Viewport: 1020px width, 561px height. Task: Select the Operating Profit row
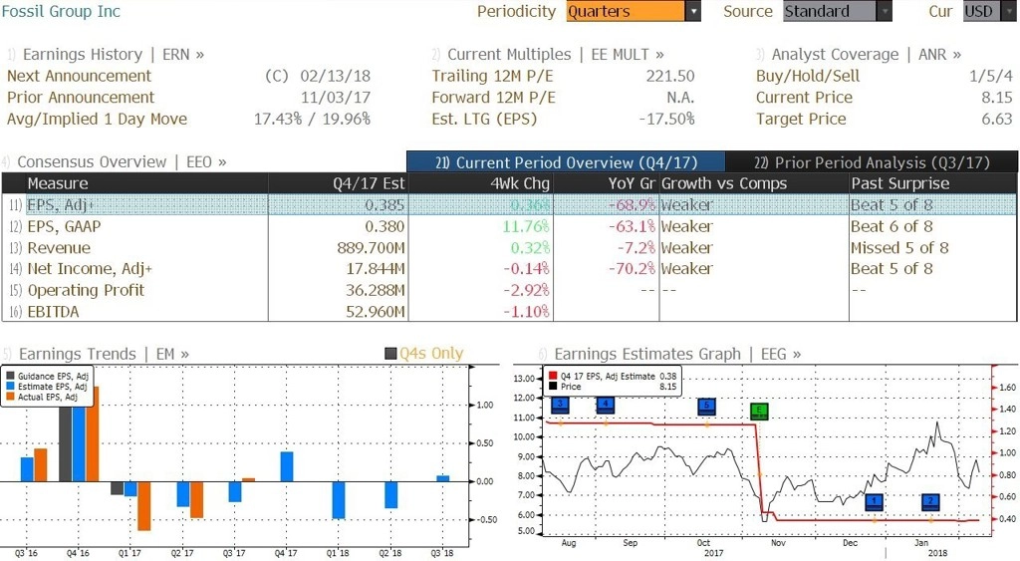[509, 290]
